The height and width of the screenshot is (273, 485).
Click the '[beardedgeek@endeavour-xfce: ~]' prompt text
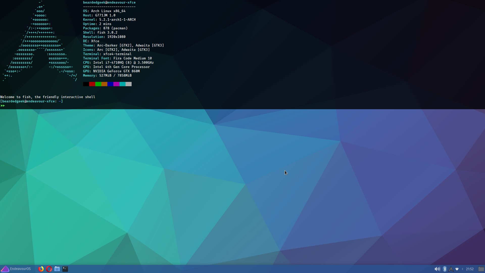pyautogui.click(x=32, y=101)
